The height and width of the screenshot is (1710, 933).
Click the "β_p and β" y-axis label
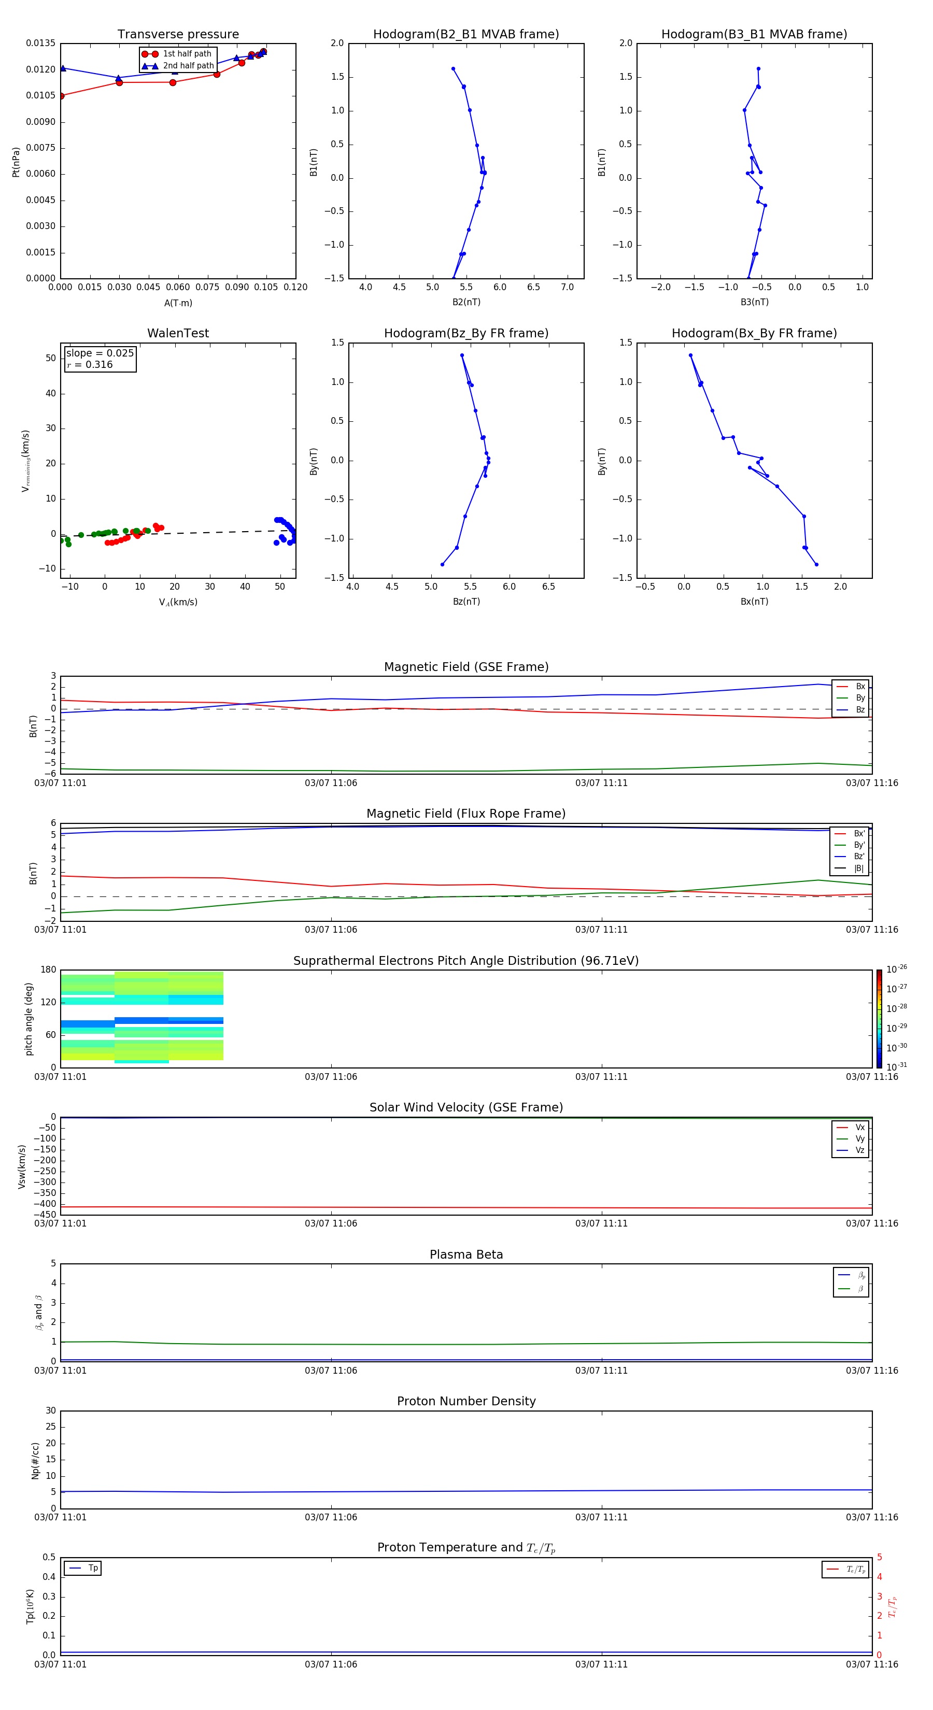click(38, 1313)
